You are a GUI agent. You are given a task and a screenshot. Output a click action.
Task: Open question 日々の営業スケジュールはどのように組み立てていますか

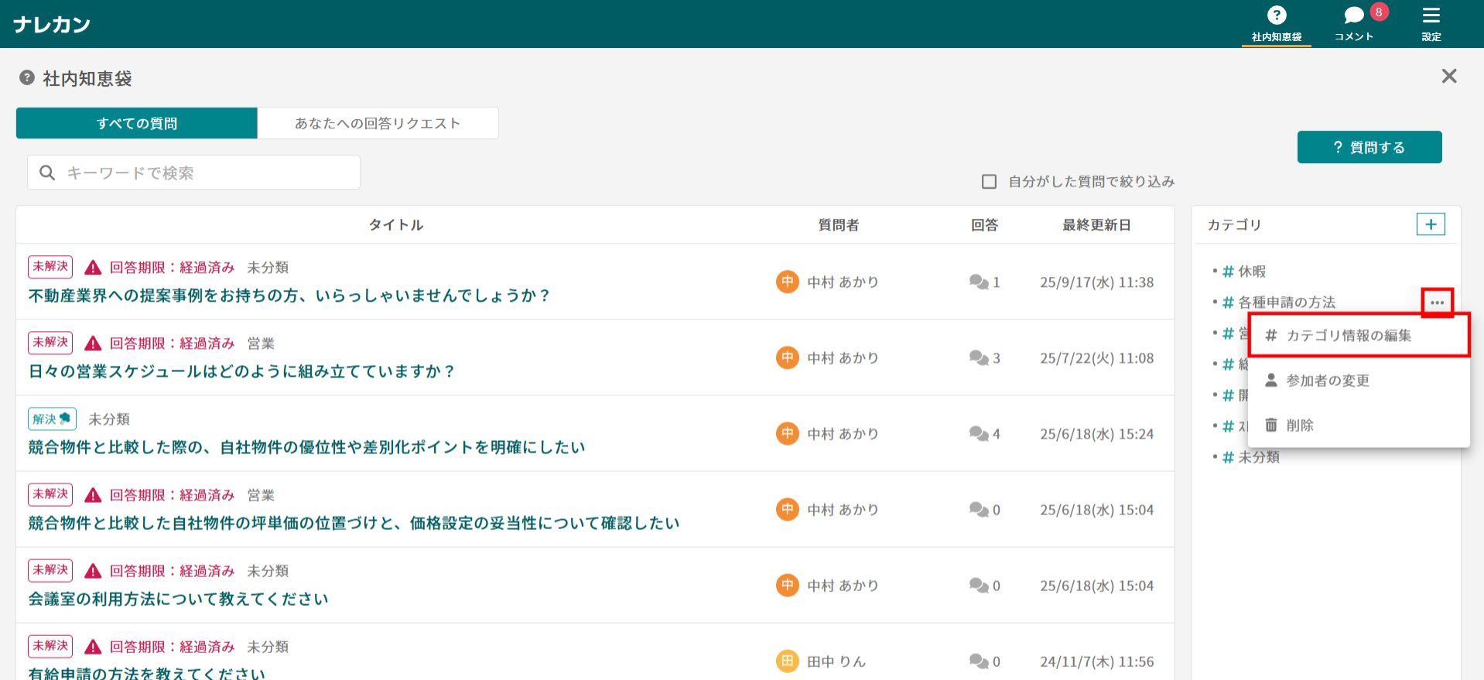241,371
